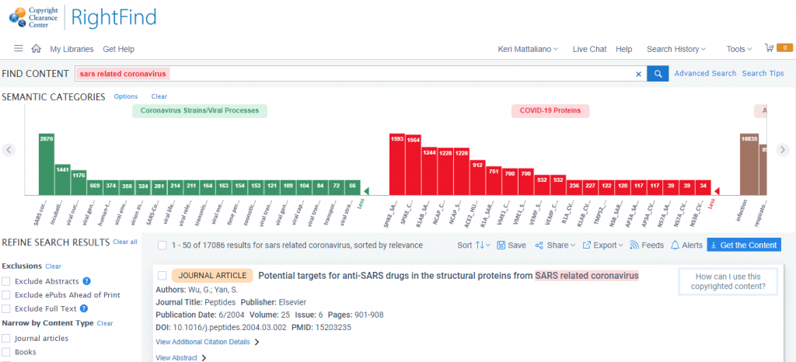Viewport: 796px width, 362px height.
Task: Click the Copyright Clearance Center logo
Action: [34, 17]
